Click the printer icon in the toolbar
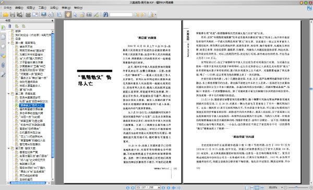This screenshot has height=190, width=313. pos(28,15)
